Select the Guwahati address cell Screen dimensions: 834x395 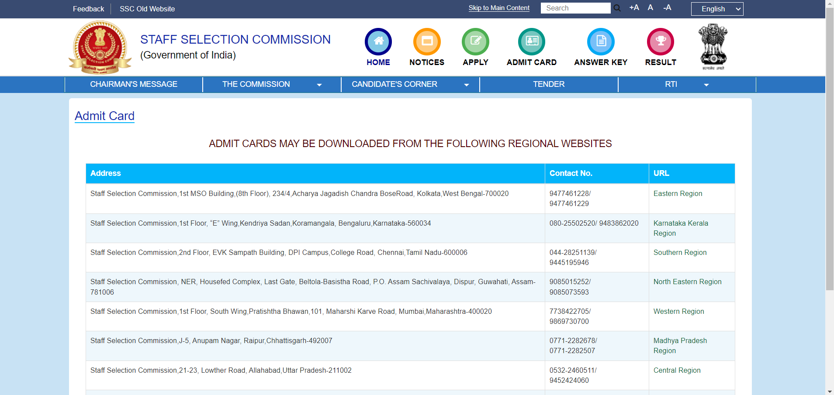pyautogui.click(x=315, y=287)
